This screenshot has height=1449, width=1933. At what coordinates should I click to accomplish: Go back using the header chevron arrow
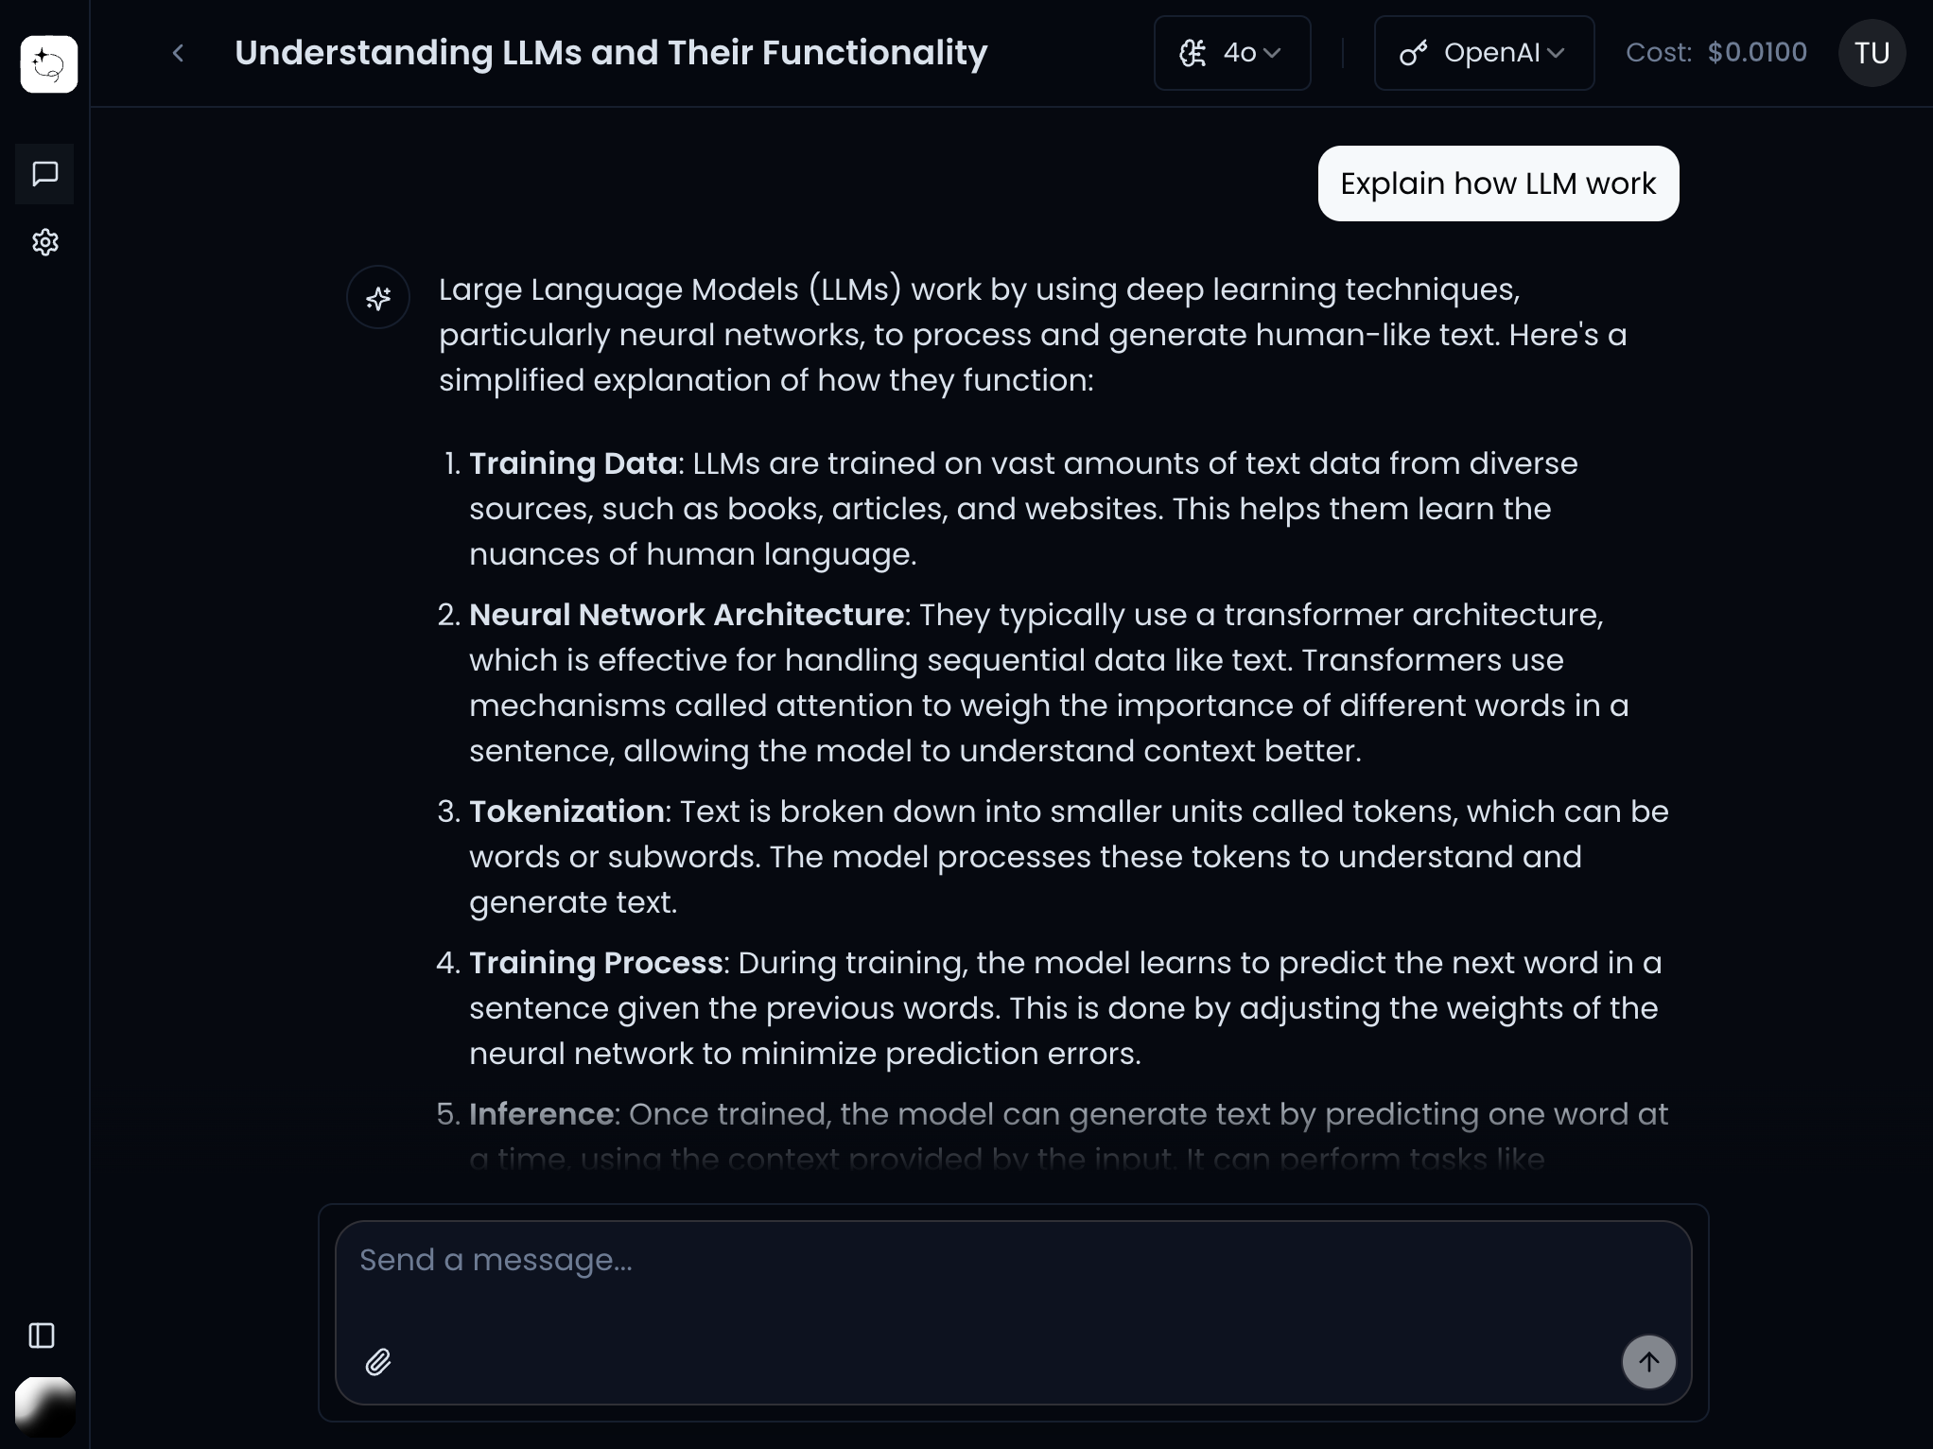(x=178, y=54)
